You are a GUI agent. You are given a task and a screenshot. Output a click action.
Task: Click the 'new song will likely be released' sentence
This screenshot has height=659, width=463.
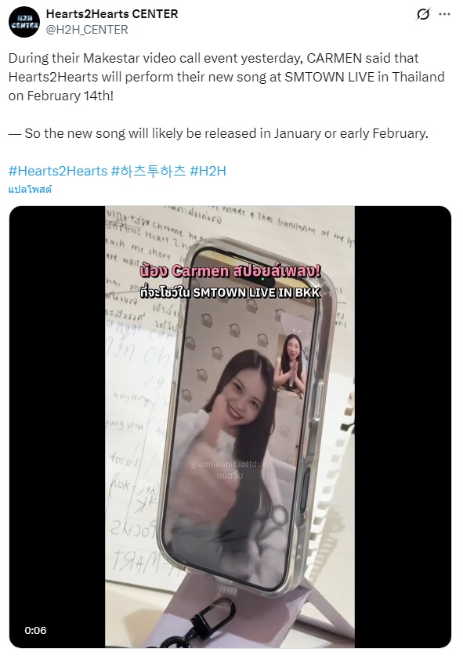(x=218, y=134)
